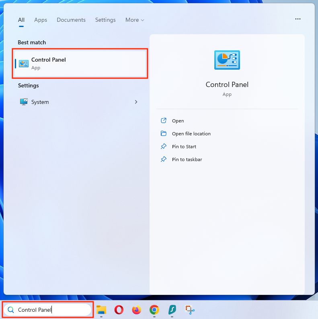Launch Google Chrome from the taskbar
The image size is (318, 319).
[154, 309]
